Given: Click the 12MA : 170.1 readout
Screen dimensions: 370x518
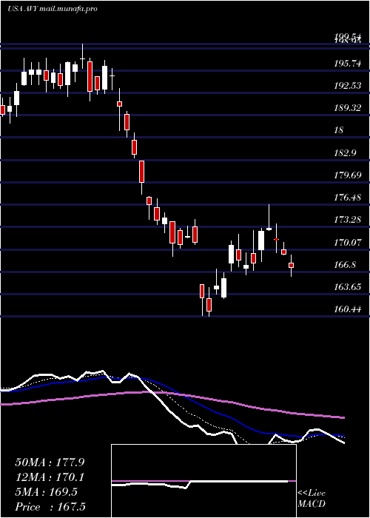Looking at the screenshot, I should click(x=50, y=477).
